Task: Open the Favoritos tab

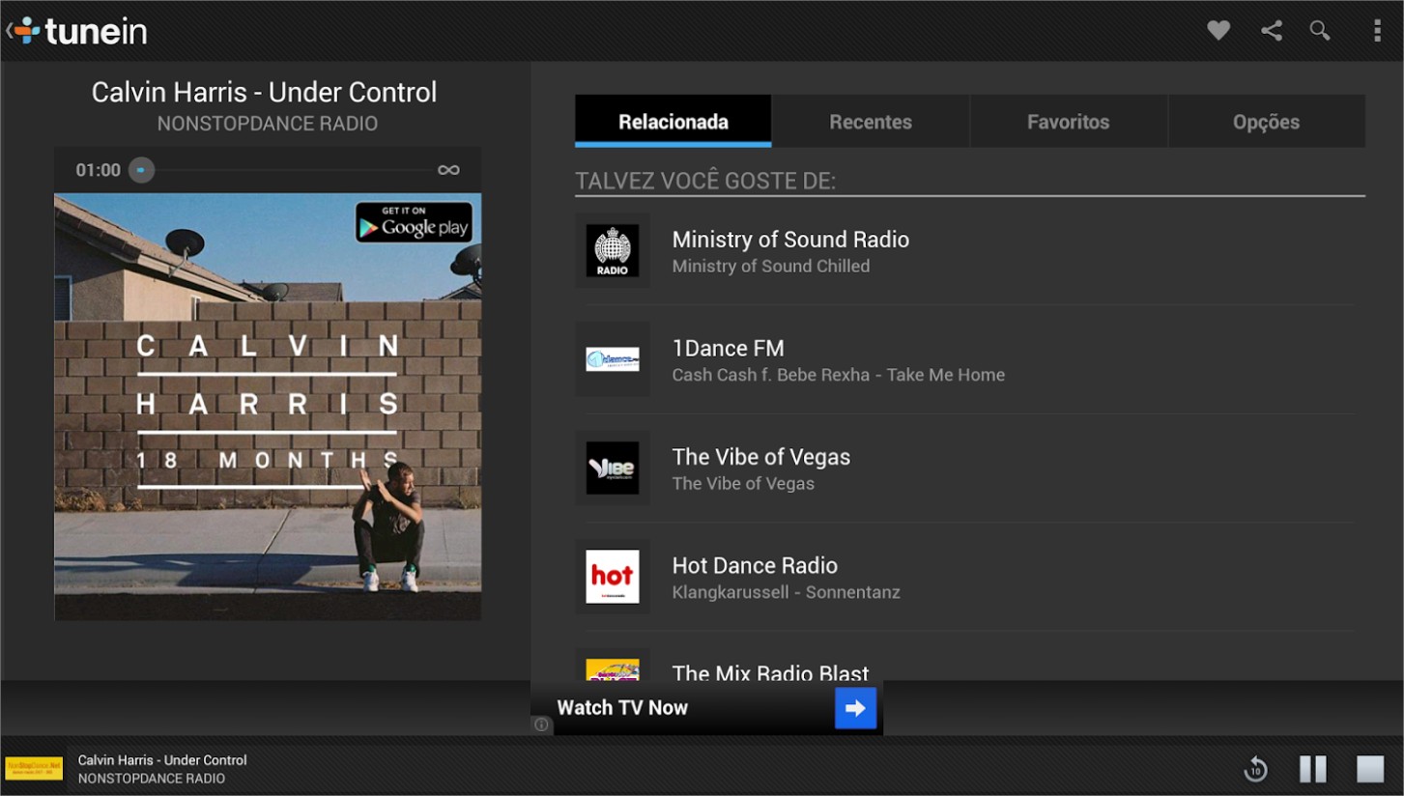Action: [1068, 122]
